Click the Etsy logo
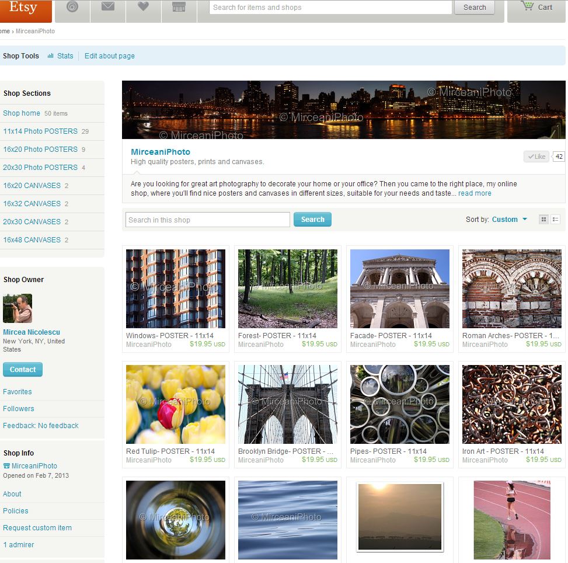 23,8
